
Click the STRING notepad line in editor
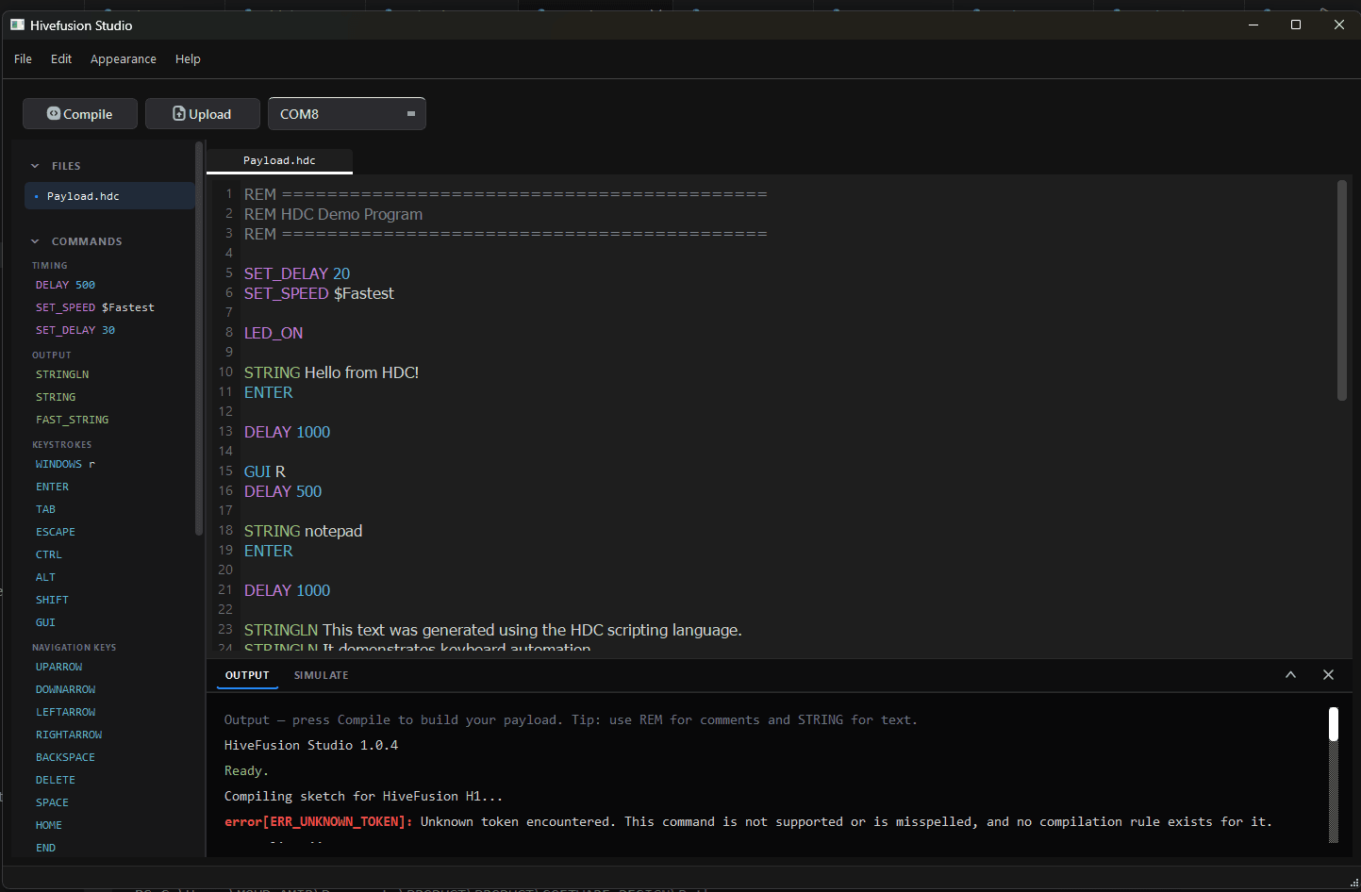303,531
